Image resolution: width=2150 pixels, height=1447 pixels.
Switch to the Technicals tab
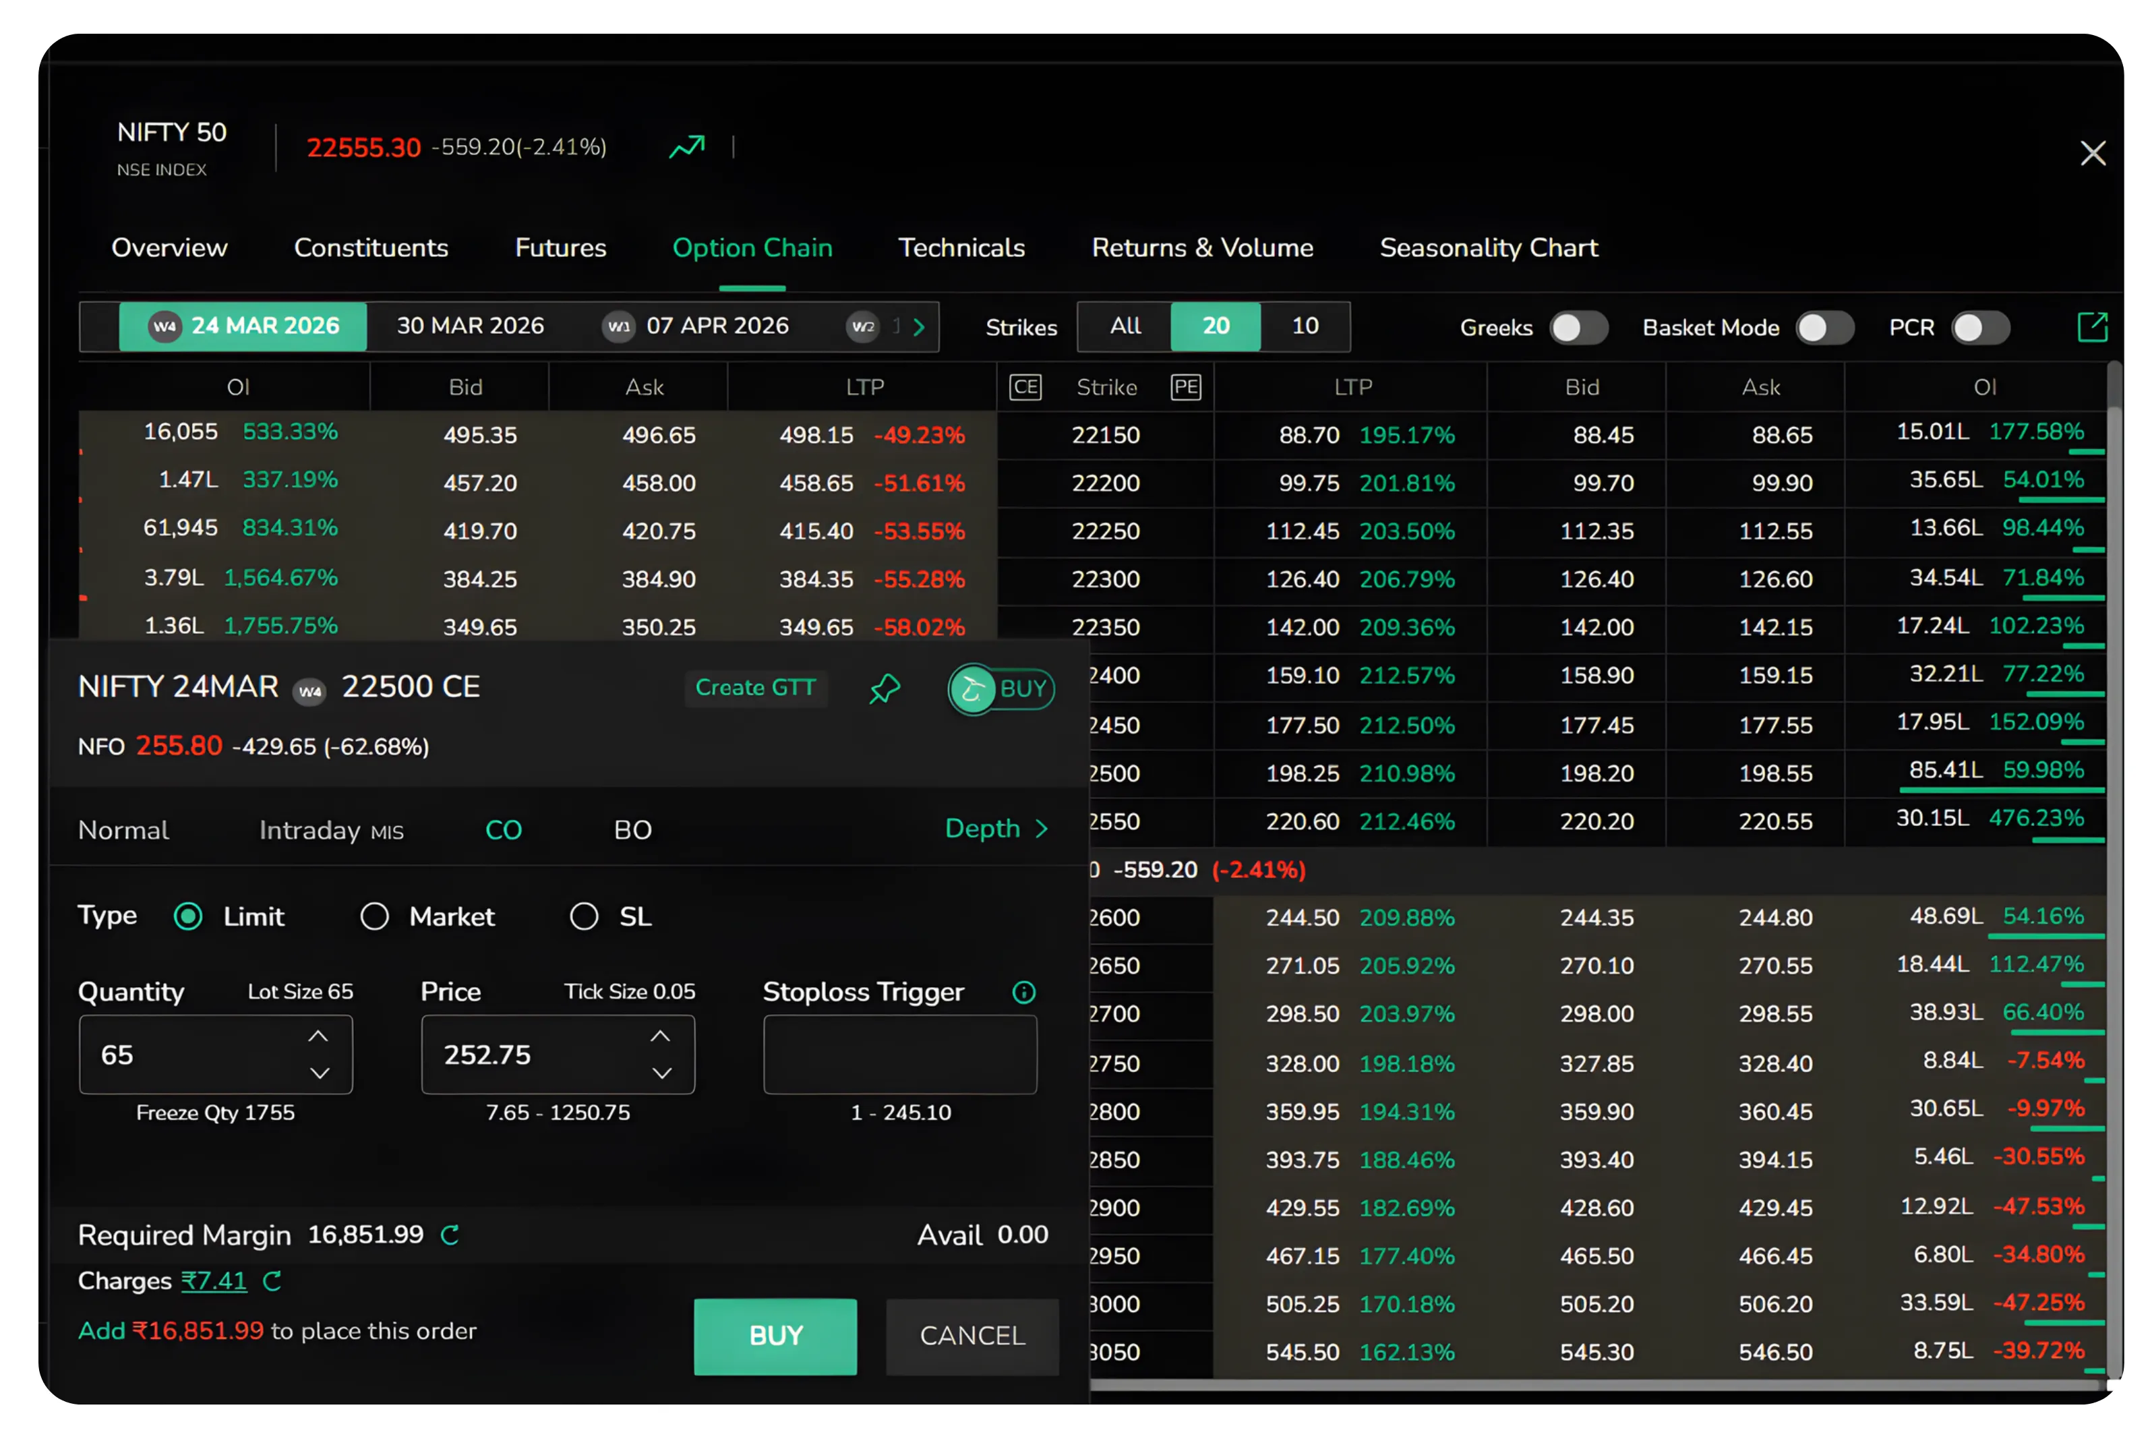click(x=961, y=247)
